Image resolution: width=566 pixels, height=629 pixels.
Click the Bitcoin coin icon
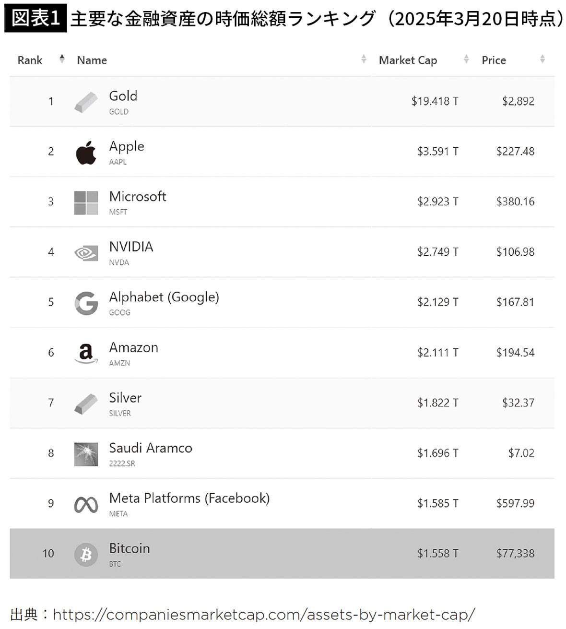[x=86, y=555]
